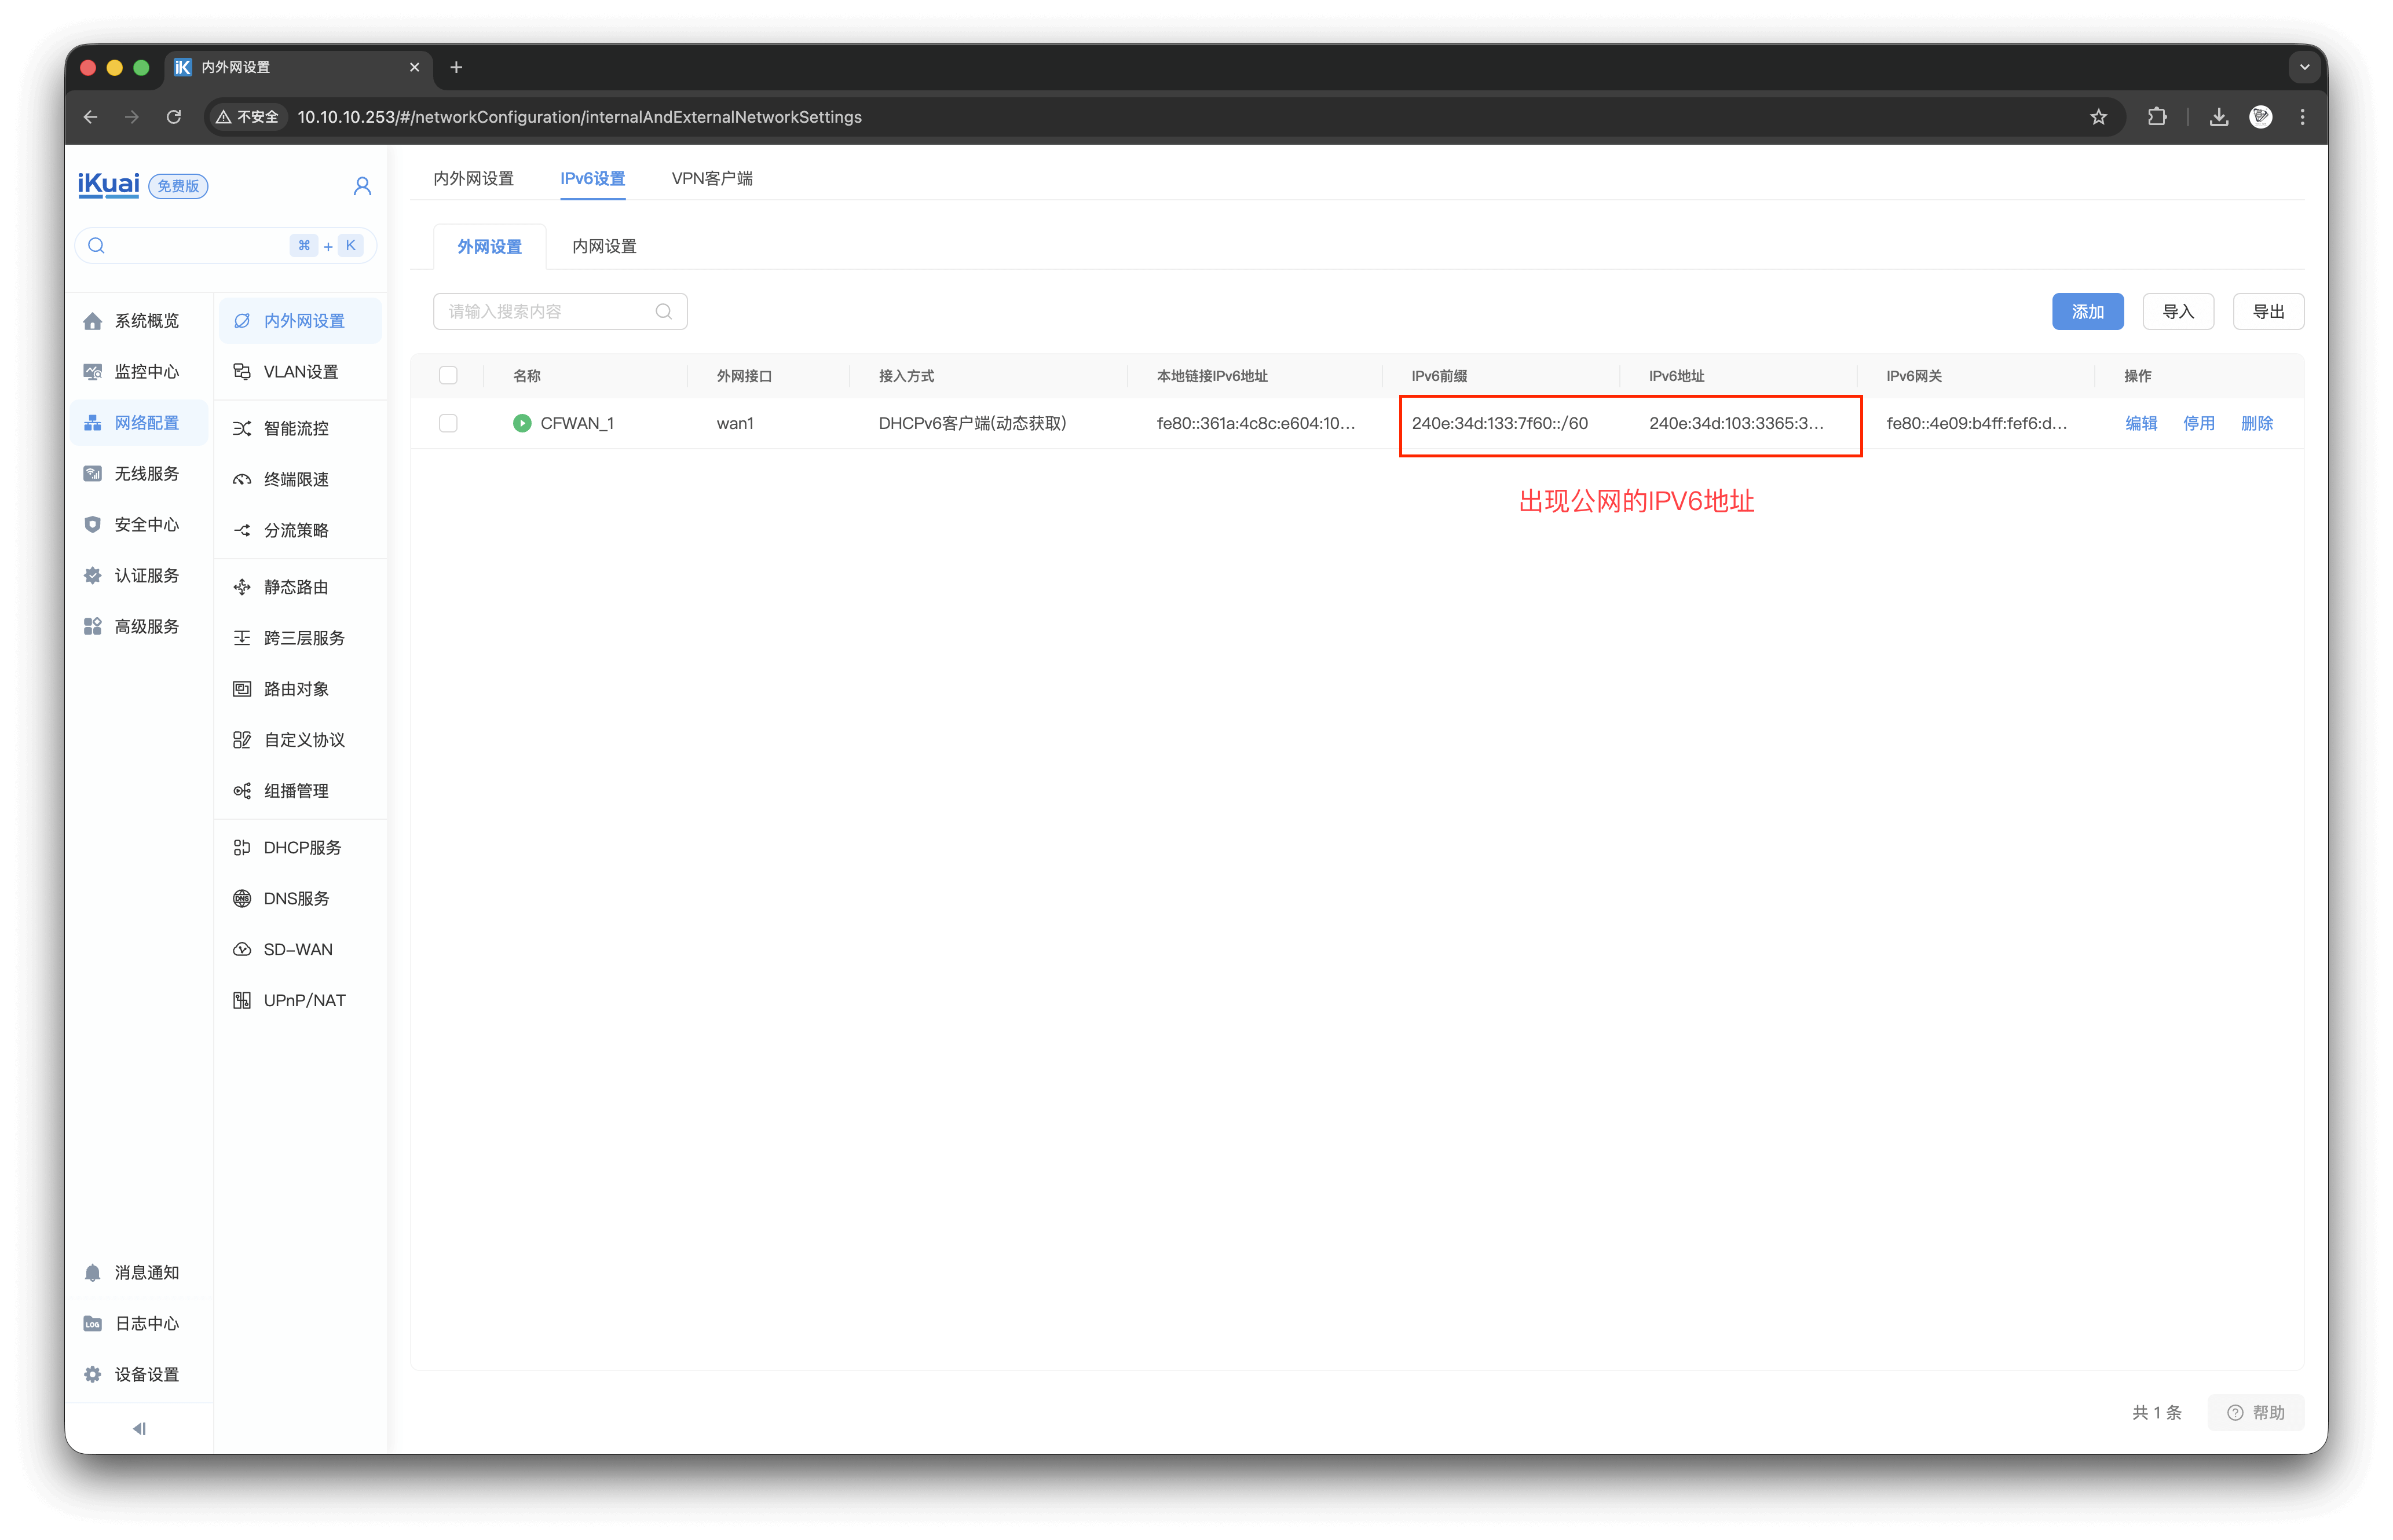Tick the CFWAN_1 row checkbox
The height and width of the screenshot is (1540, 2393).
pyautogui.click(x=448, y=423)
